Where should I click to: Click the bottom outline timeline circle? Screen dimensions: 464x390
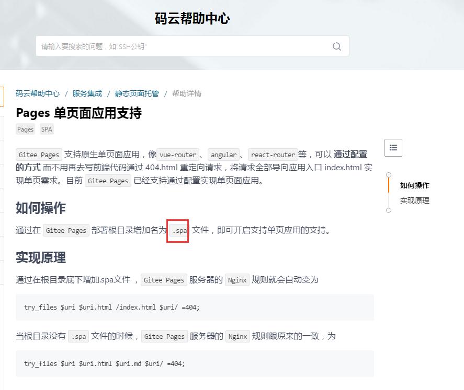click(x=389, y=210)
